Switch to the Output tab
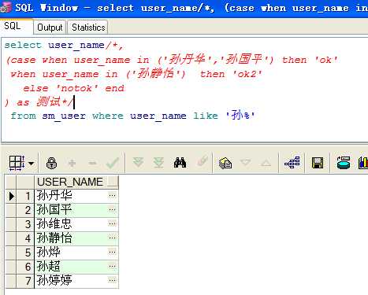The height and width of the screenshot is (295, 368). tap(50, 28)
